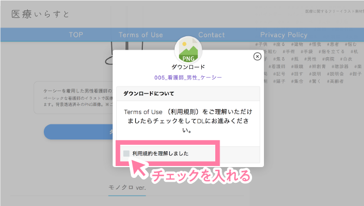Open the #白衣 tag
Viewport: 364px width, 206px height.
346,59
